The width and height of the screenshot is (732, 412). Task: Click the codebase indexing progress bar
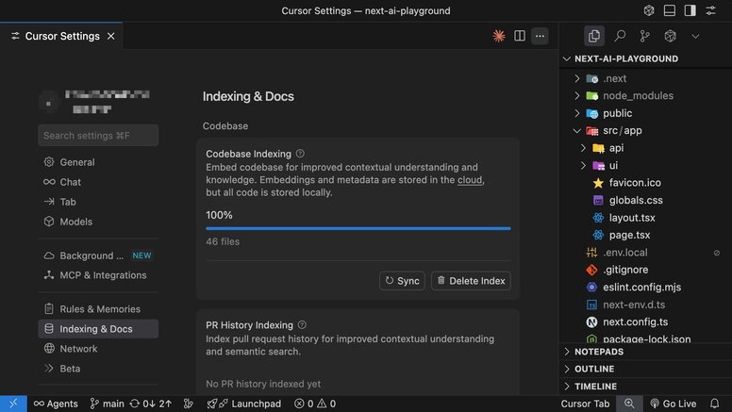[358, 228]
